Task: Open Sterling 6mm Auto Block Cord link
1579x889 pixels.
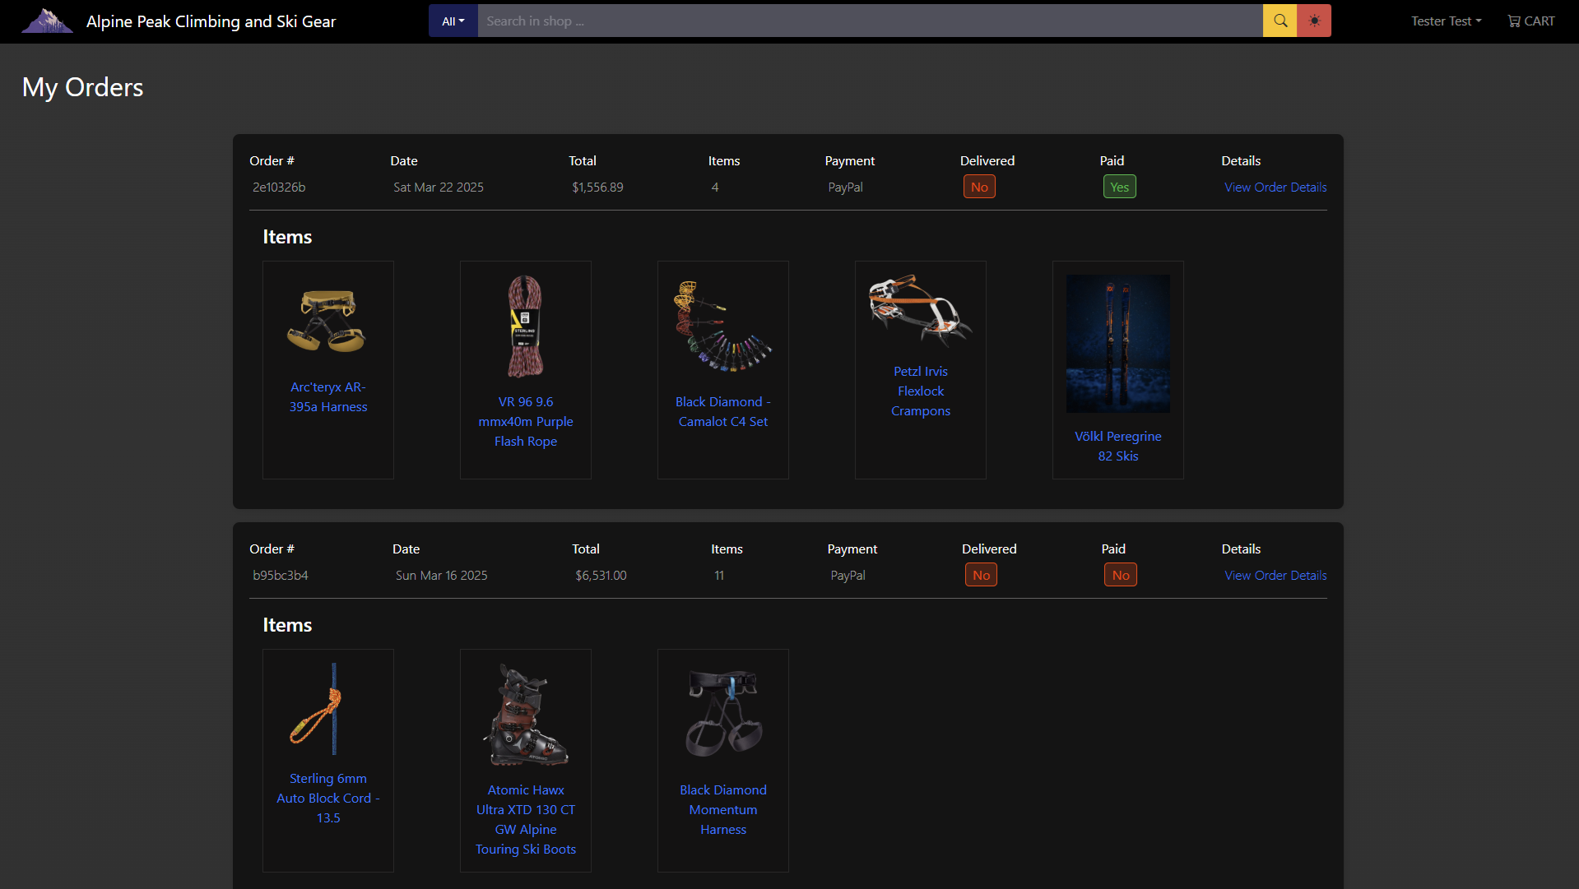Action: tap(328, 799)
